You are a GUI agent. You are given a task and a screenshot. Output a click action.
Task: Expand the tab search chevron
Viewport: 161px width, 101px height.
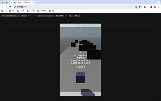pyautogui.click(x=159, y=2)
